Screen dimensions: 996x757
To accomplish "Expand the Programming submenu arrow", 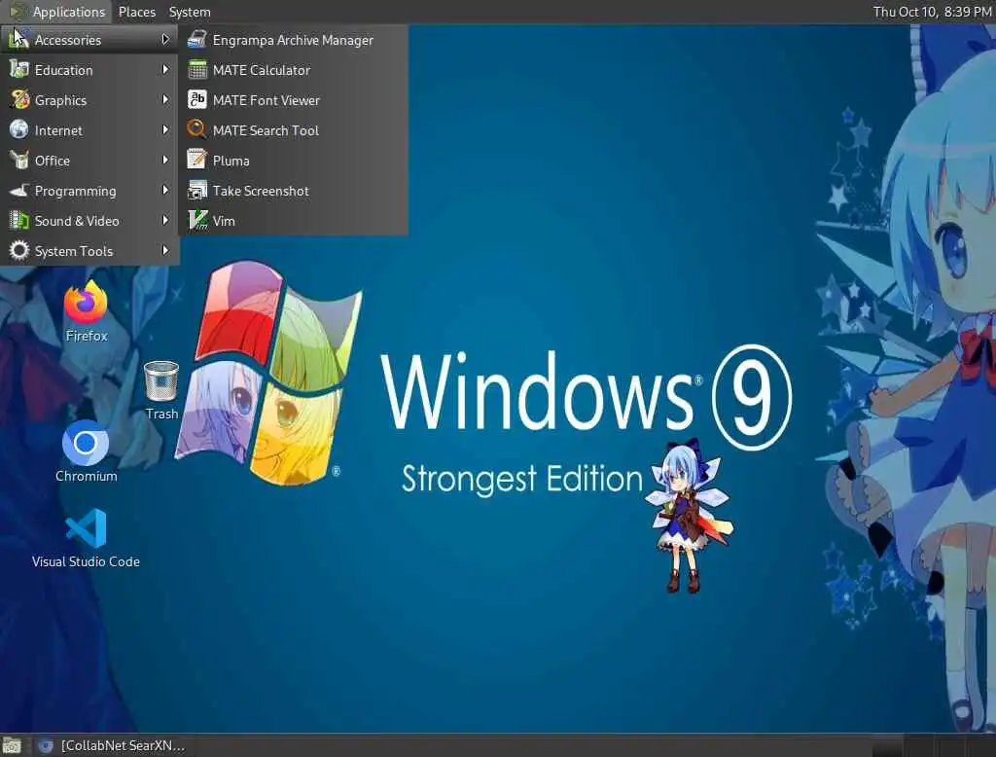I will [x=165, y=190].
